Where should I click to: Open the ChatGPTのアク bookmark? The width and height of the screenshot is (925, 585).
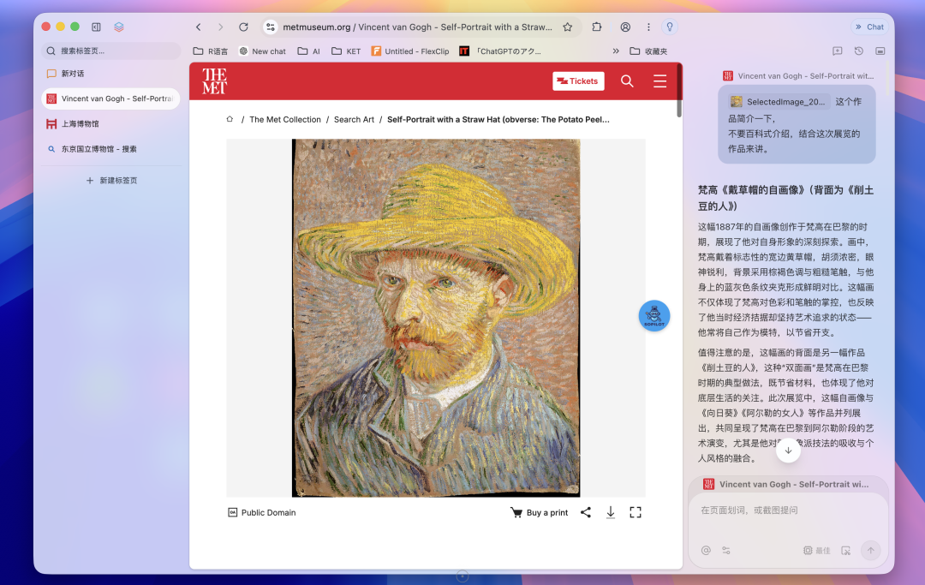[x=500, y=51]
